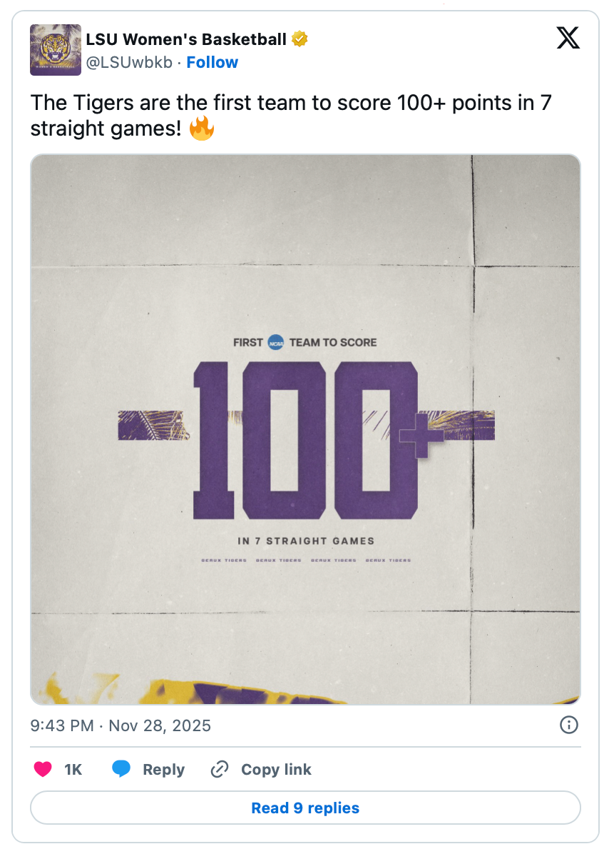609x854 pixels.
Task: Click the X logo icon
Action: (x=568, y=38)
